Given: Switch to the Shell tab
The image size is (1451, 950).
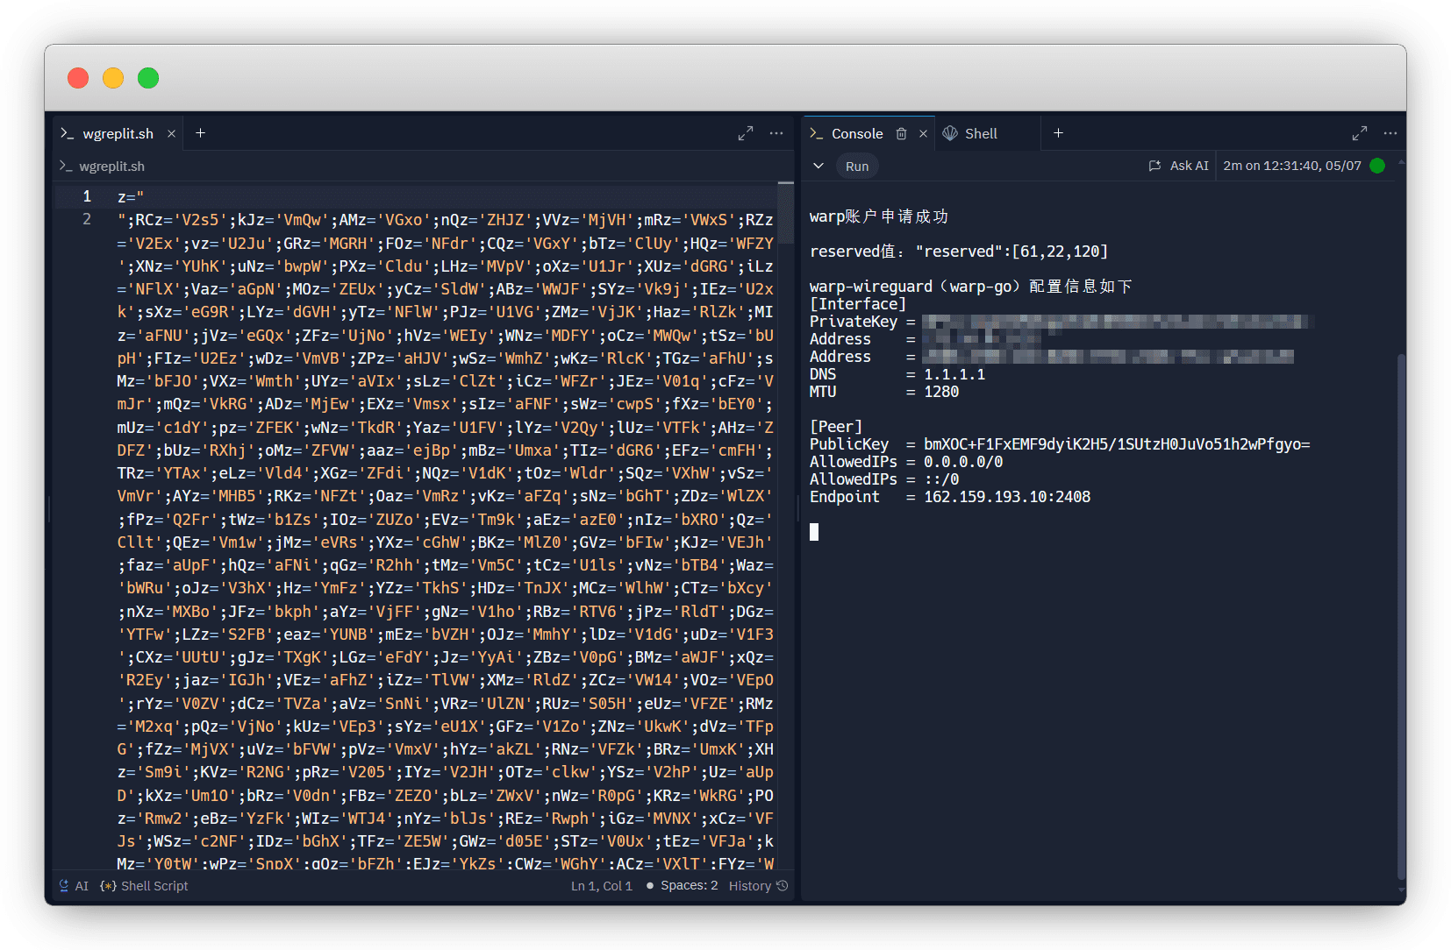Looking at the screenshot, I should click(x=980, y=134).
